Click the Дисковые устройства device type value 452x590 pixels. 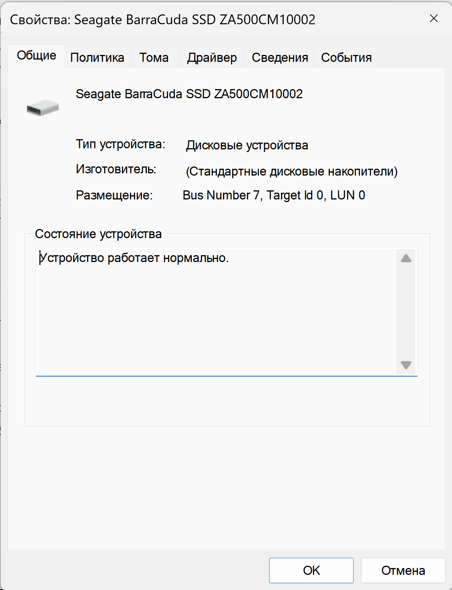click(x=247, y=145)
